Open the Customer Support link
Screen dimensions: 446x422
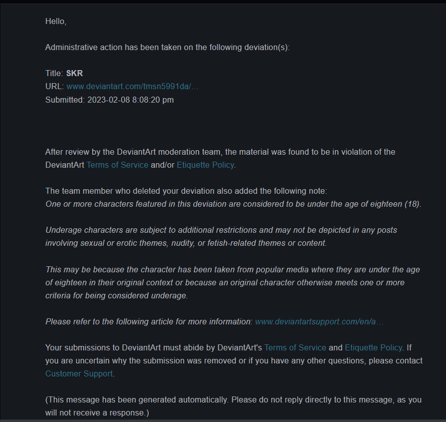pos(79,373)
